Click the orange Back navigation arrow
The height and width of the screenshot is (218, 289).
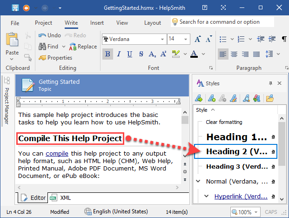pyautogui.click(x=27, y=8)
